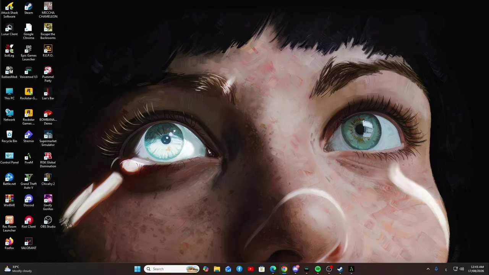Select the RISK Global Domination icon
This screenshot has height=275, width=489.
click(x=48, y=160)
